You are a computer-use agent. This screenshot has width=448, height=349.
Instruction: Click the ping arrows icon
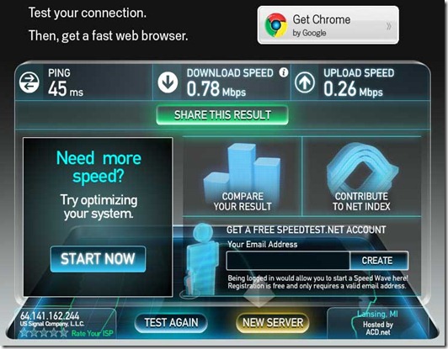(x=29, y=82)
